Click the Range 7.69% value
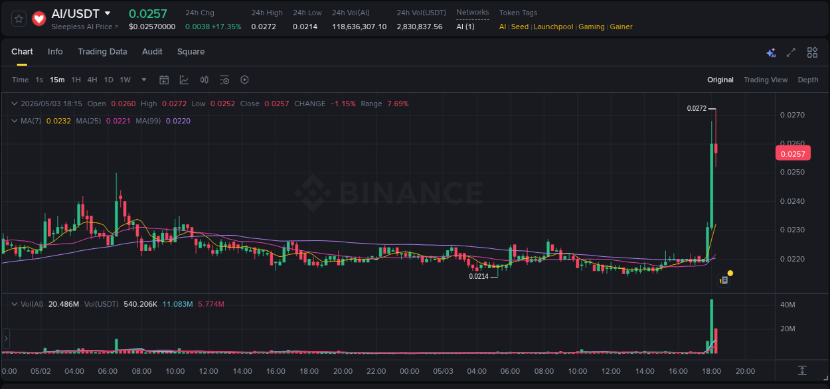 [398, 104]
